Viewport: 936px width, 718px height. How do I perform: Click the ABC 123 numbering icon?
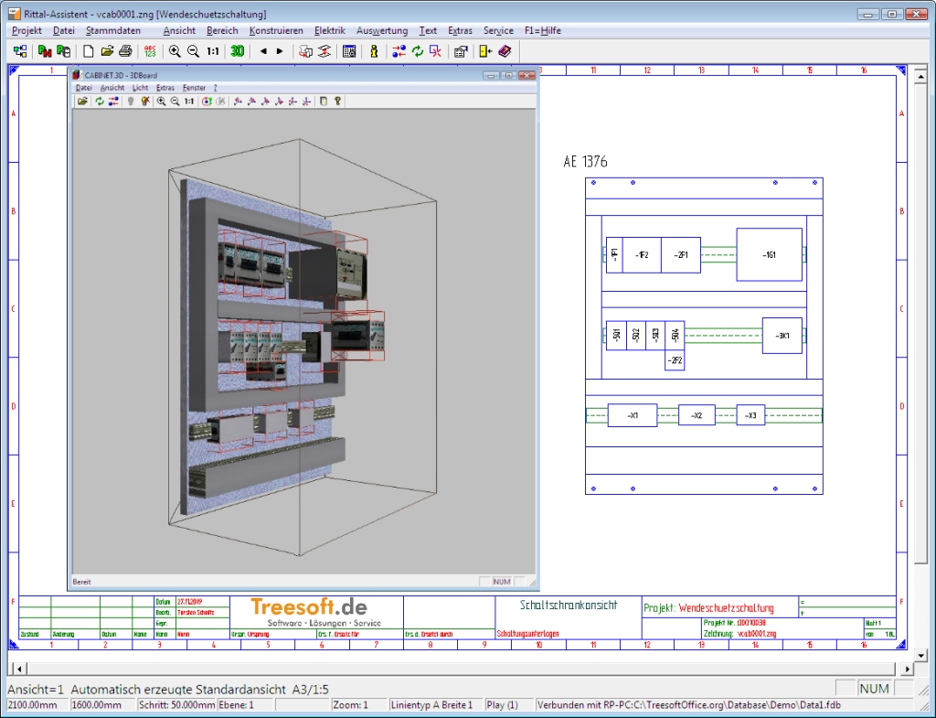[150, 51]
